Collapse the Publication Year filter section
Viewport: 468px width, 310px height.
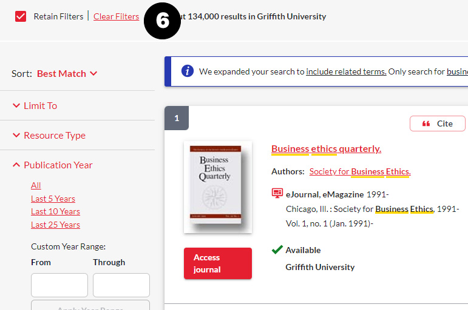(x=58, y=165)
